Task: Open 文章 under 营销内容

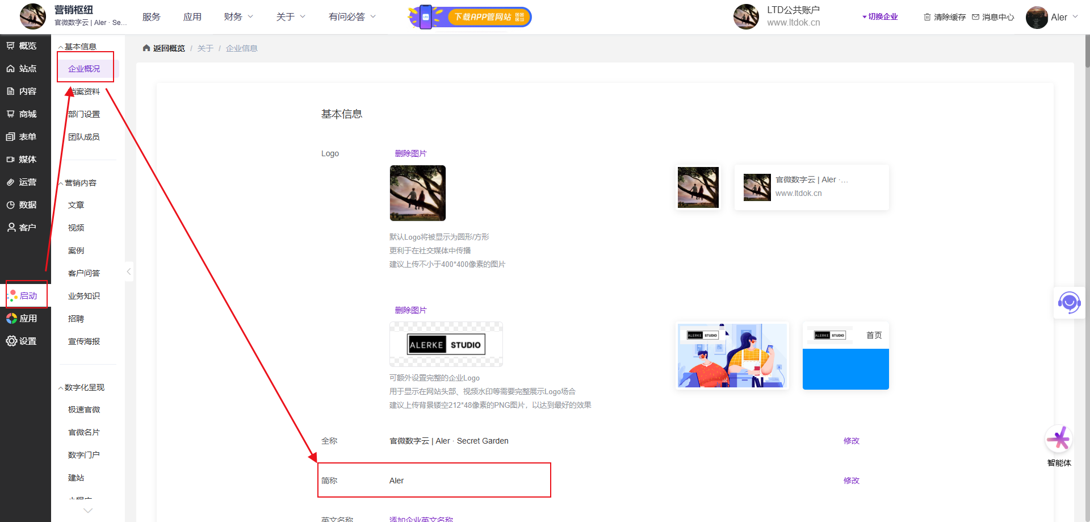Action: (x=76, y=205)
